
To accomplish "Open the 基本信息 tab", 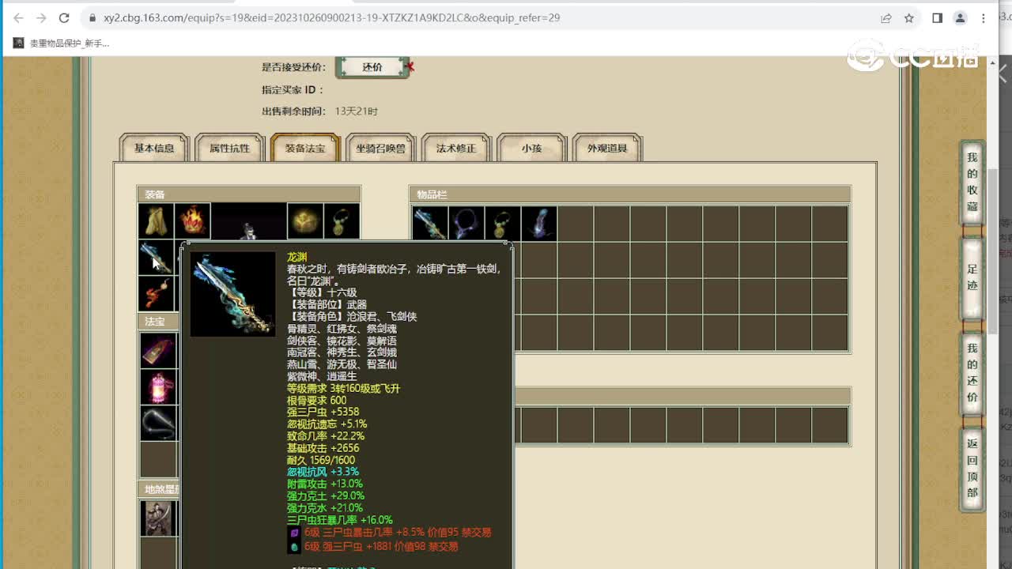I will tap(154, 148).
